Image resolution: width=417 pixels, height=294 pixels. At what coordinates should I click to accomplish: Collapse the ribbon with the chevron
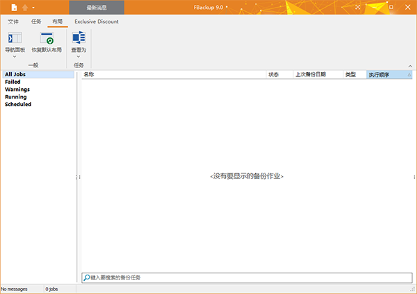pyautogui.click(x=410, y=66)
